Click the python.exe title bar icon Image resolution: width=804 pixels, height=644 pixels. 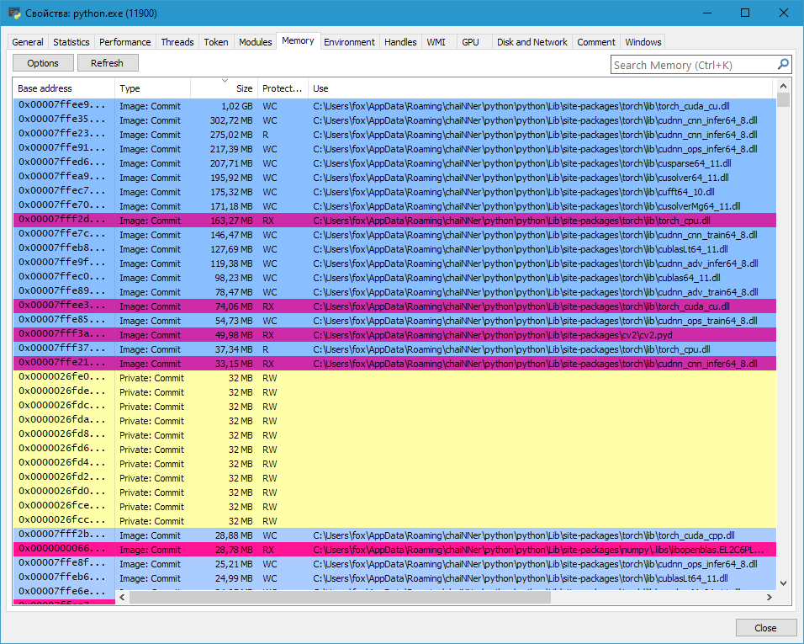click(x=14, y=13)
